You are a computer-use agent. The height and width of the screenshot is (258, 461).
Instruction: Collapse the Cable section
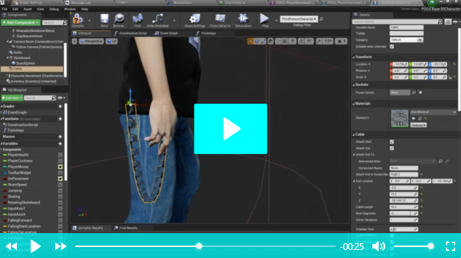click(x=354, y=135)
